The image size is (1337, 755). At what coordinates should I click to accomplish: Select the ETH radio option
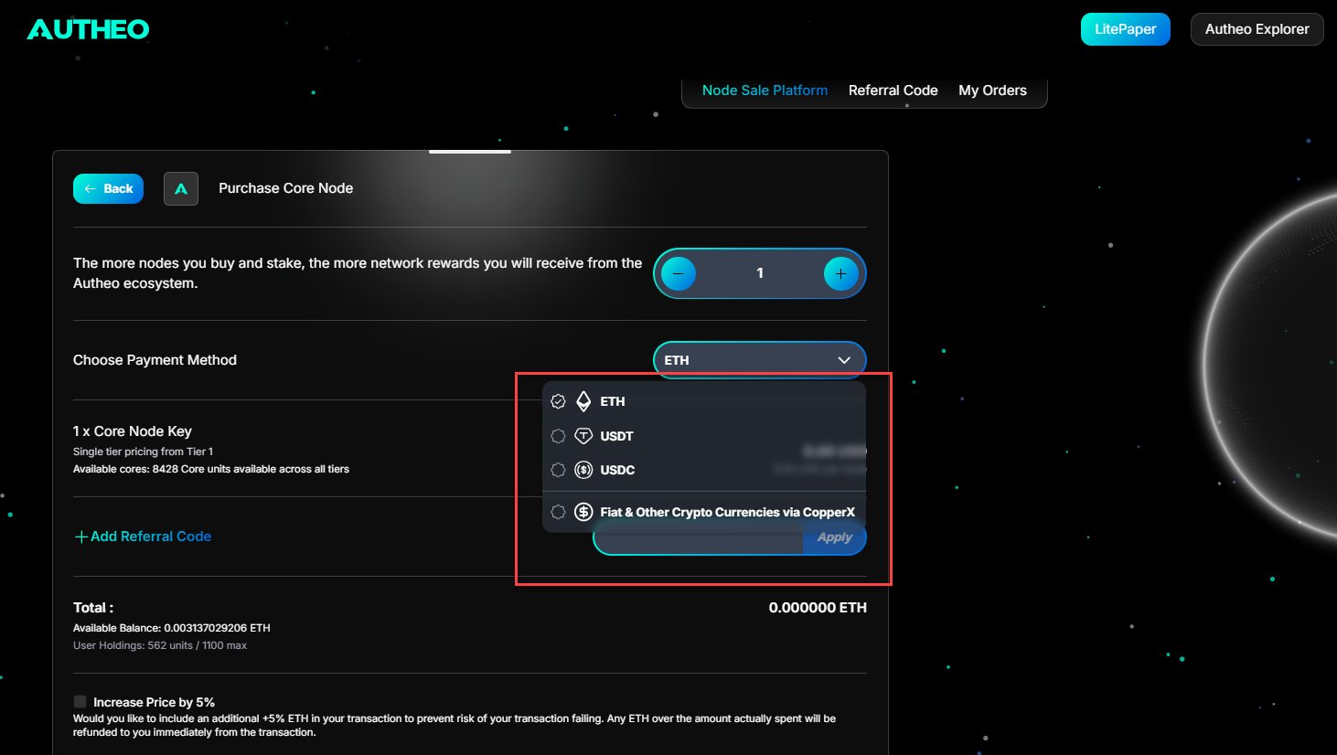click(x=558, y=401)
